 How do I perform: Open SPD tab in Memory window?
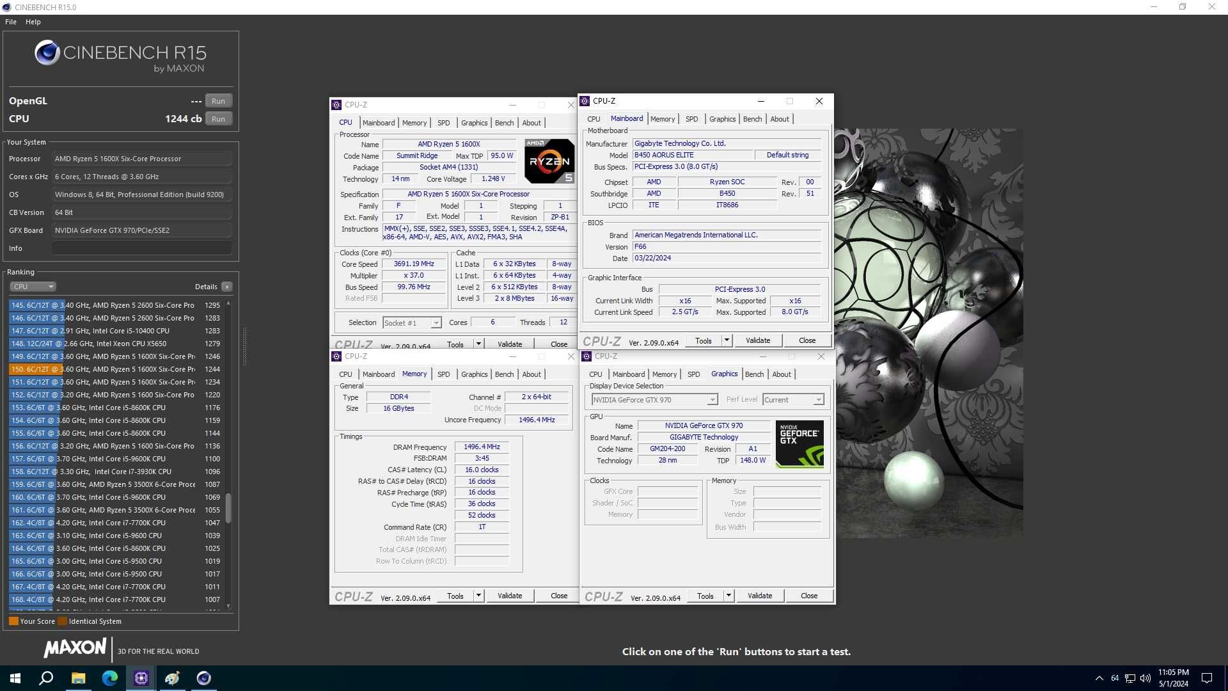pos(444,374)
